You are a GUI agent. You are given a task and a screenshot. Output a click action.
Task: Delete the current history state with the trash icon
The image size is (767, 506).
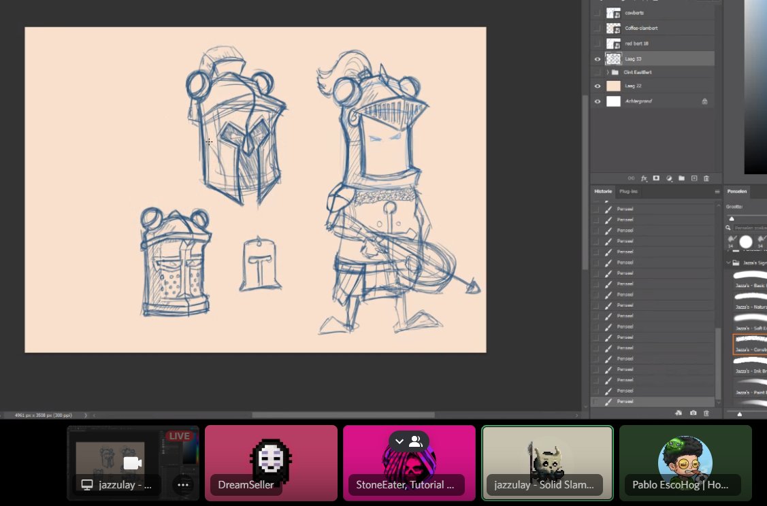(x=706, y=413)
